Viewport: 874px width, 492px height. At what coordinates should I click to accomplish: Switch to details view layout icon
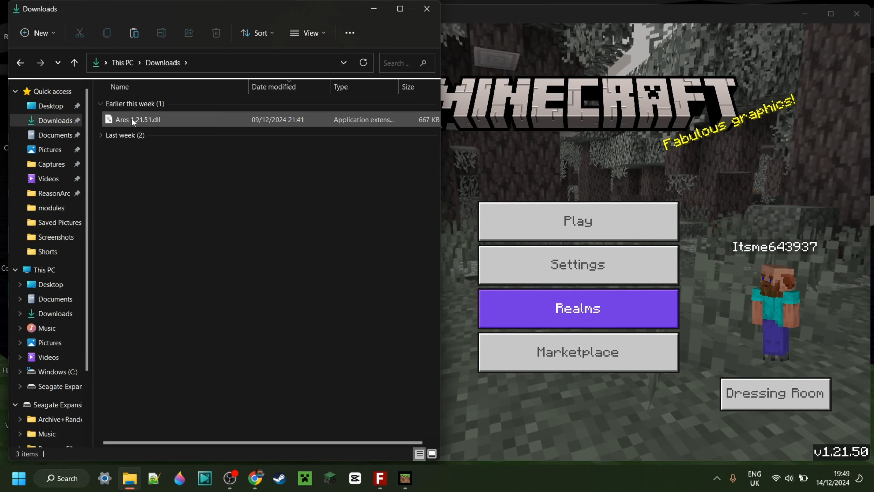click(x=419, y=454)
